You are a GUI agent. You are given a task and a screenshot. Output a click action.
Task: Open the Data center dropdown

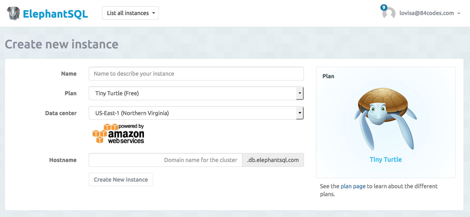pyautogui.click(x=196, y=113)
